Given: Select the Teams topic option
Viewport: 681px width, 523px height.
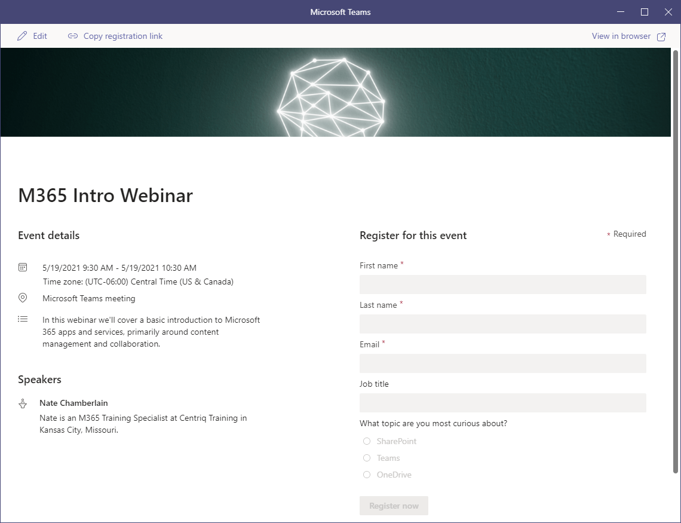Looking at the screenshot, I should pyautogui.click(x=367, y=458).
